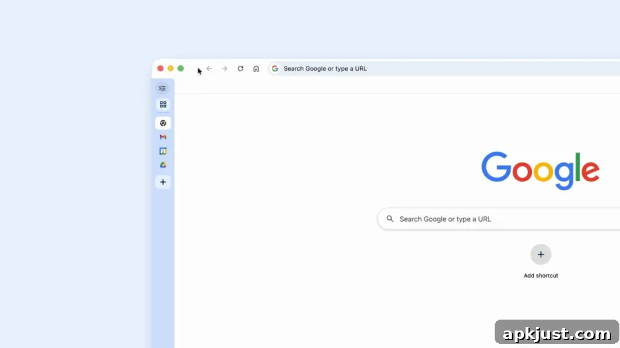Click the magnifier icon in the search box
The width and height of the screenshot is (620, 348).
pyautogui.click(x=390, y=219)
